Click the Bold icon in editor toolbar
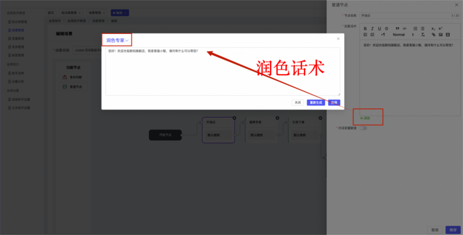 365,28
